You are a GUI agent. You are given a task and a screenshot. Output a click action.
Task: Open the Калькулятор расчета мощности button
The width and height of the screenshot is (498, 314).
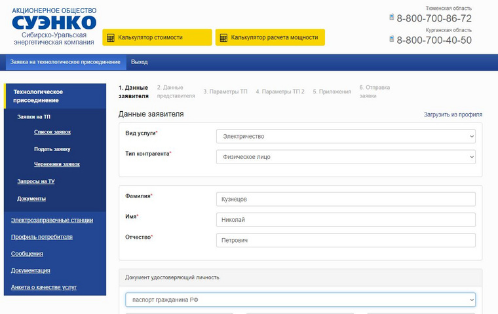(270, 37)
